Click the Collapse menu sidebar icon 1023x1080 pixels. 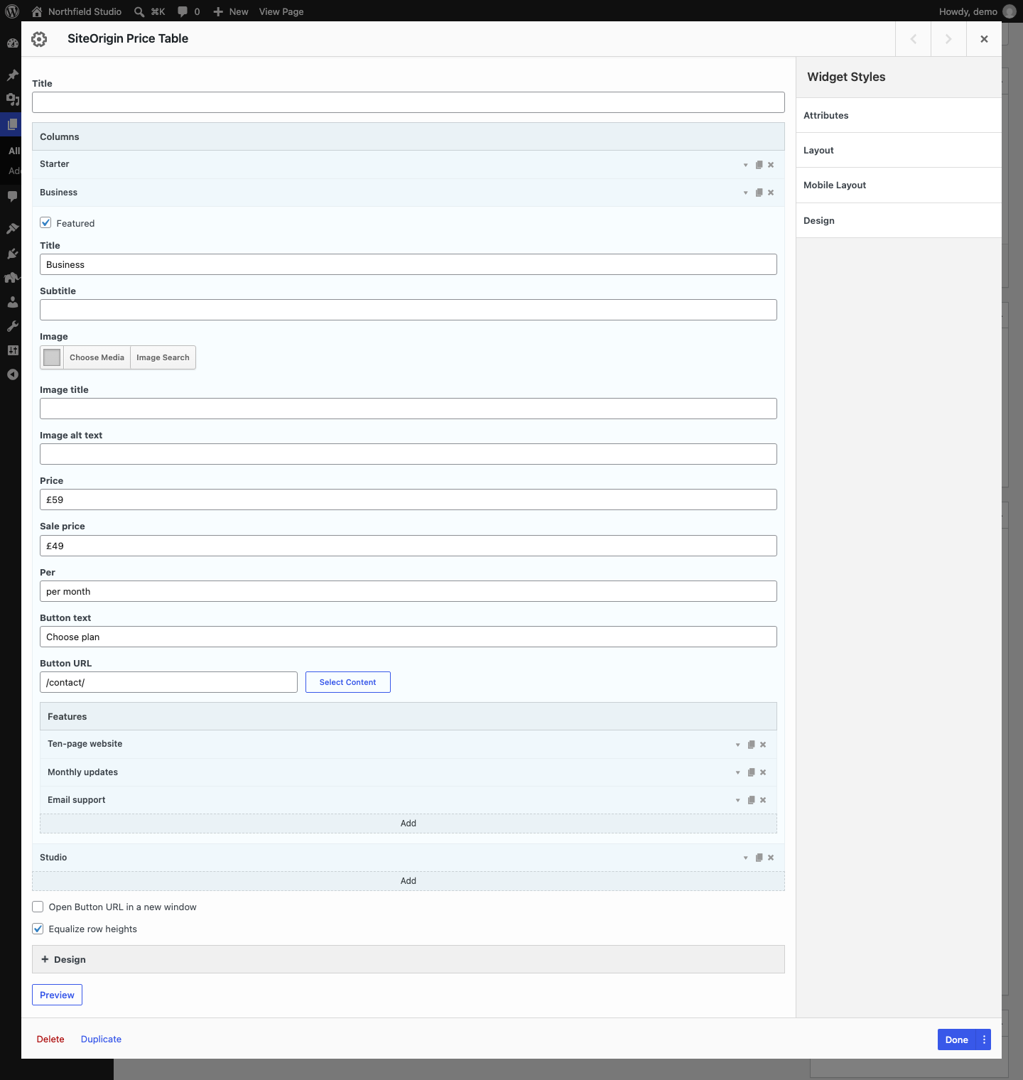[x=12, y=374]
